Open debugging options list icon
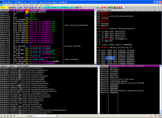Screen dimensions: 162x118 coord(76,8)
